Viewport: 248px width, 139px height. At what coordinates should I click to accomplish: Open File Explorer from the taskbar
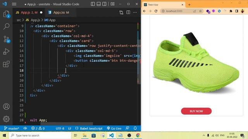84,136
